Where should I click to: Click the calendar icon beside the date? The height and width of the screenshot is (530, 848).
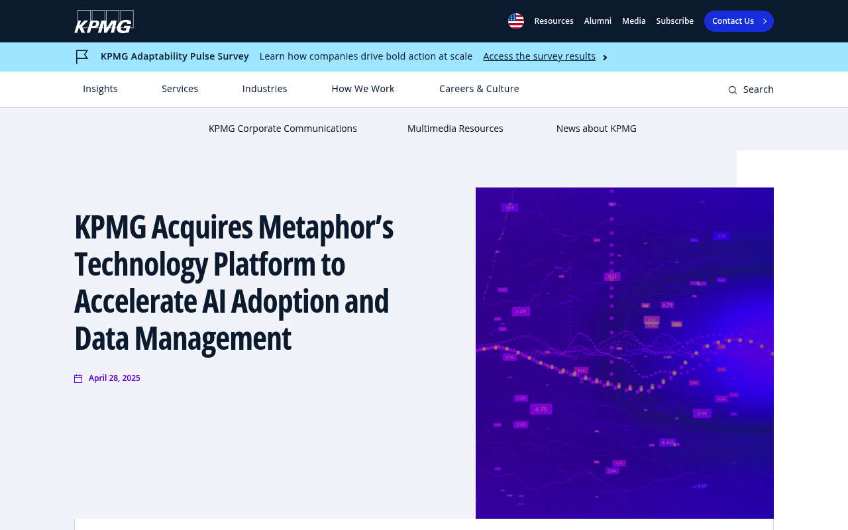(x=78, y=378)
